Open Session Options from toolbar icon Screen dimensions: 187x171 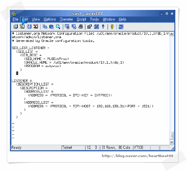coord(89,27)
